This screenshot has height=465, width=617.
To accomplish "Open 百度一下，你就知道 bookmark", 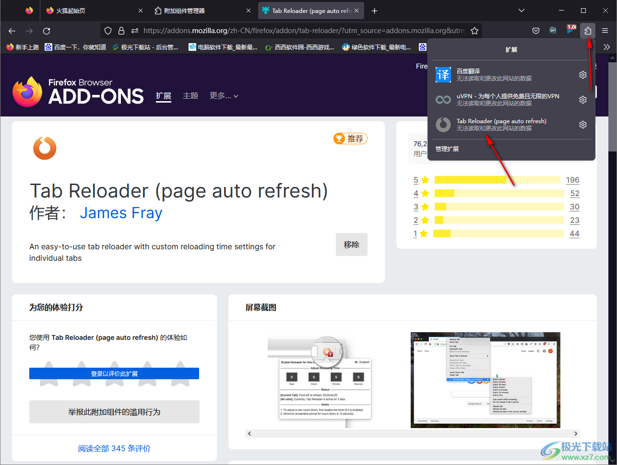I will (x=75, y=47).
